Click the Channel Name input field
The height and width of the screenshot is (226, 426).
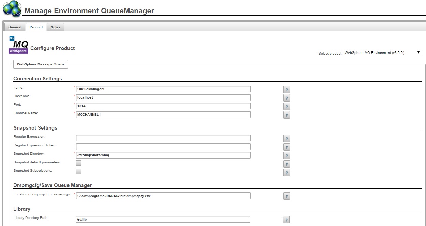click(x=163, y=115)
